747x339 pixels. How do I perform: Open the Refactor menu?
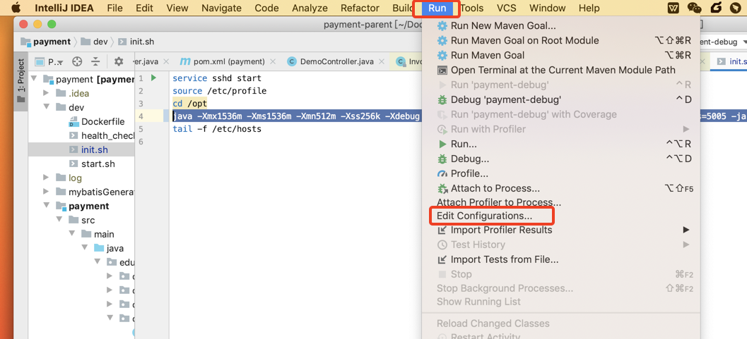[360, 8]
